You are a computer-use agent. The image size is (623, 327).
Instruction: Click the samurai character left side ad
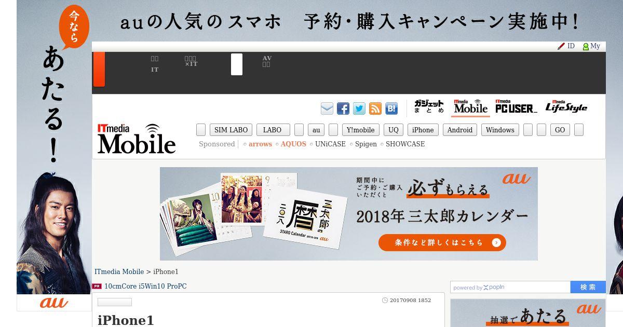tap(54, 234)
